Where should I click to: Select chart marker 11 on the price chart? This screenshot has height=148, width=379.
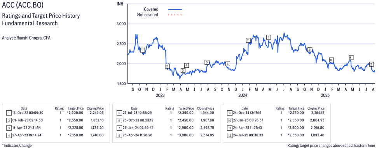tap(351, 58)
